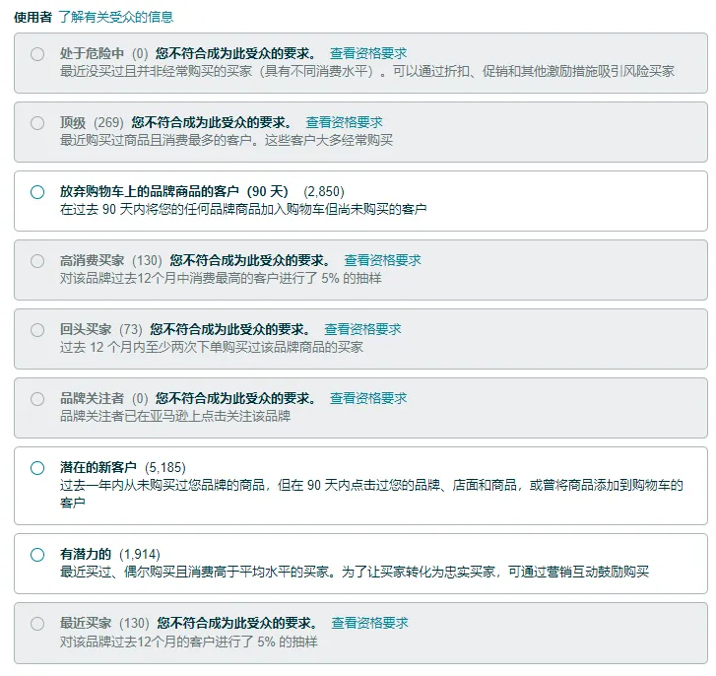Click description 最近购买过商品且消费最多的客户
The height and width of the screenshot is (676, 716).
(x=227, y=140)
